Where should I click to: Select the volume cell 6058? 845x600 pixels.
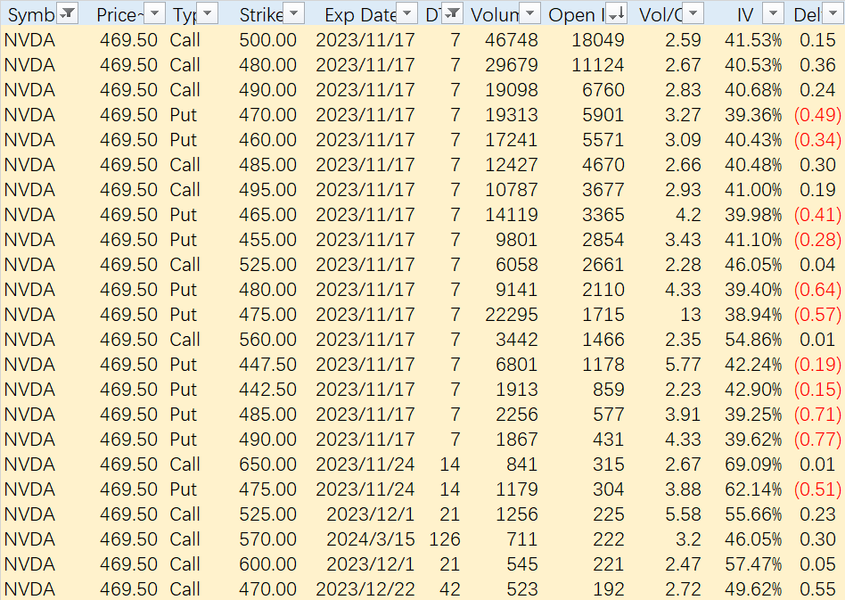pyautogui.click(x=516, y=265)
